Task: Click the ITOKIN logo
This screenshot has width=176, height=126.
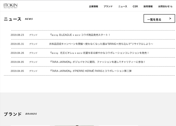Action: click(x=10, y=6)
